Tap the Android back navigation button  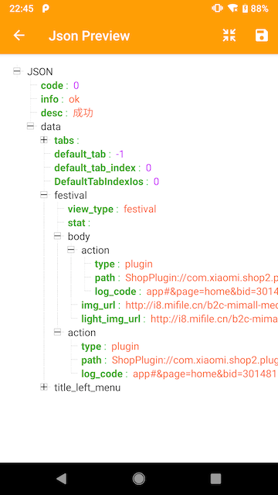coord(62,479)
